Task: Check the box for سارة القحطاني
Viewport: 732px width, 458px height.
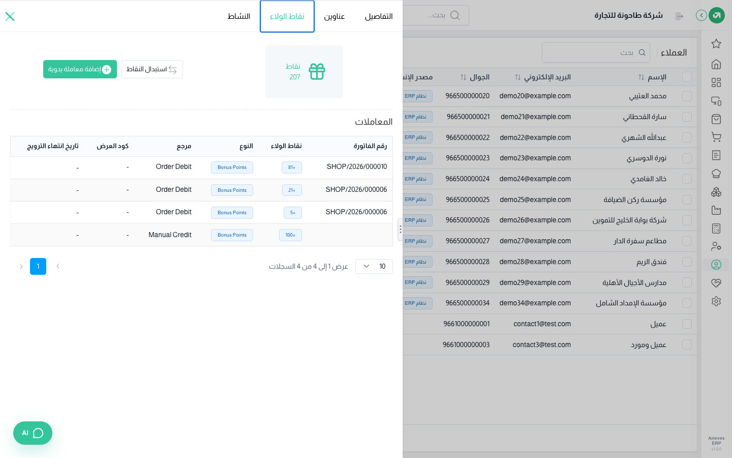Action: point(687,117)
